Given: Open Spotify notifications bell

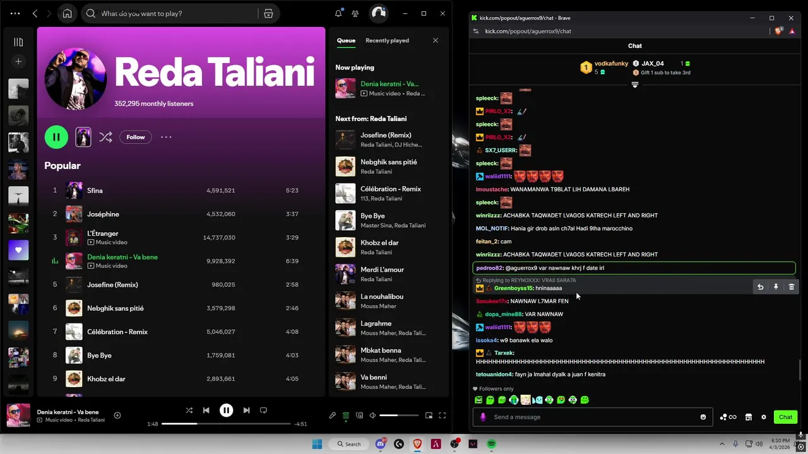Looking at the screenshot, I should point(338,13).
